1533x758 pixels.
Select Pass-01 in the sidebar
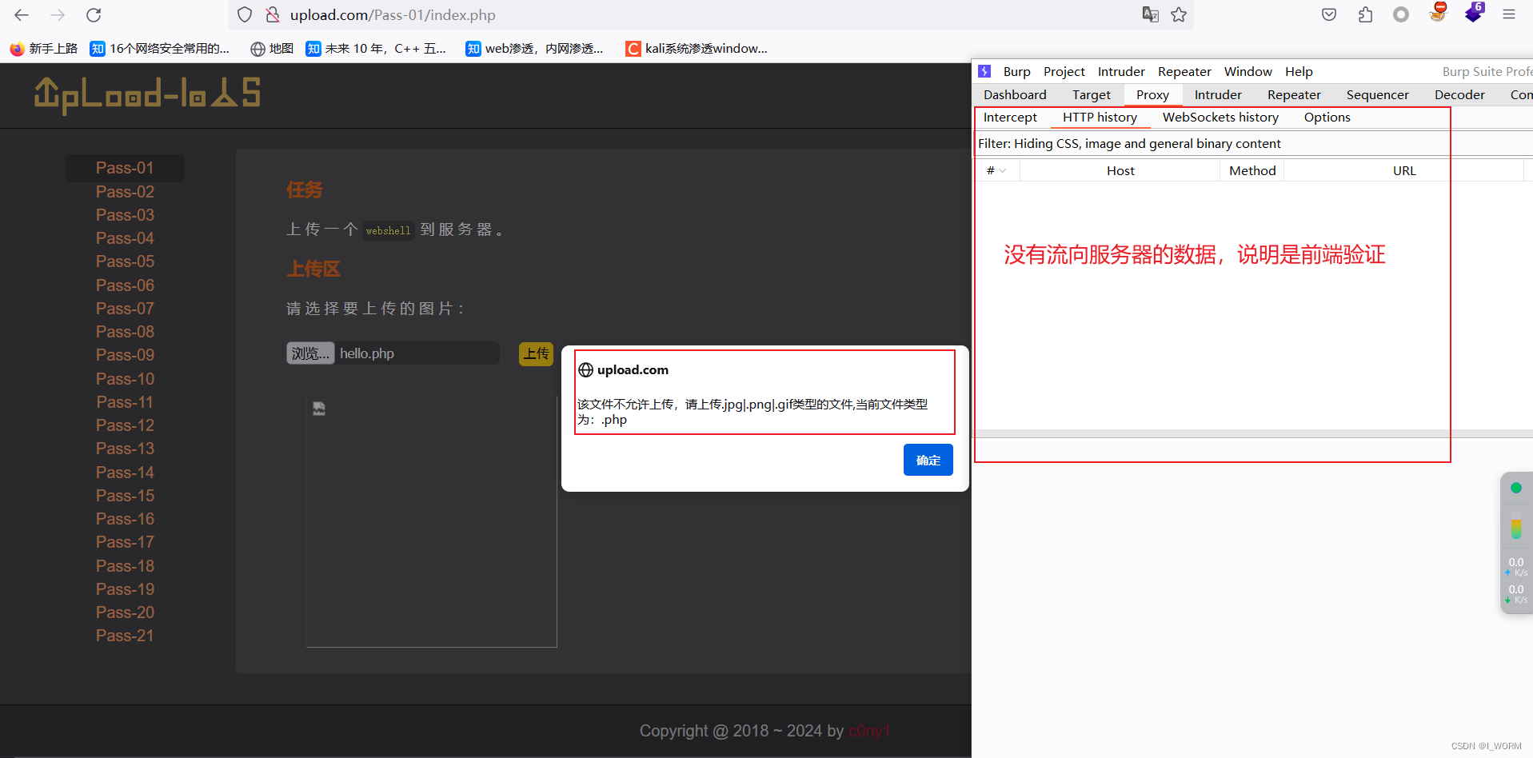click(125, 168)
